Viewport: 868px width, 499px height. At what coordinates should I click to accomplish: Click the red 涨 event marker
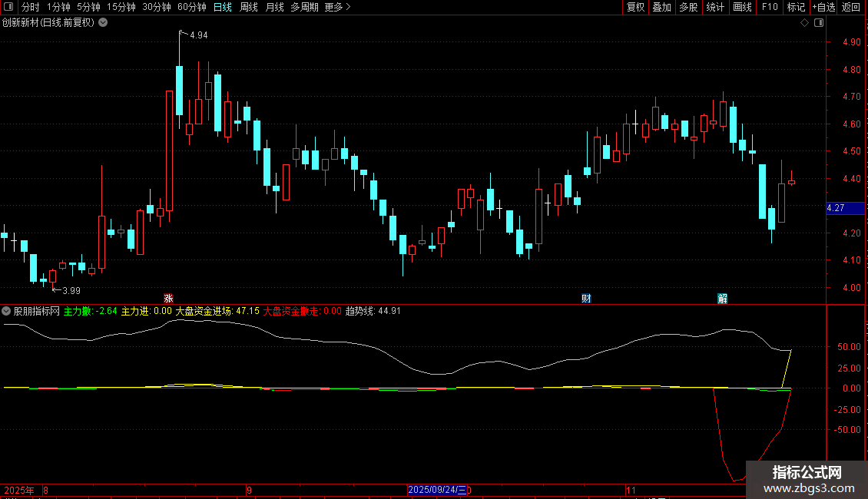168,299
